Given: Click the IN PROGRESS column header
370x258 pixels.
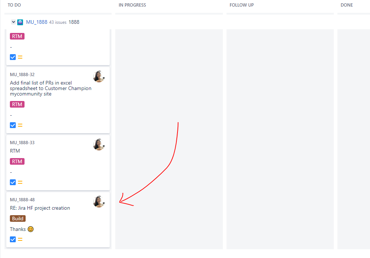Looking at the screenshot, I should coord(132,5).
